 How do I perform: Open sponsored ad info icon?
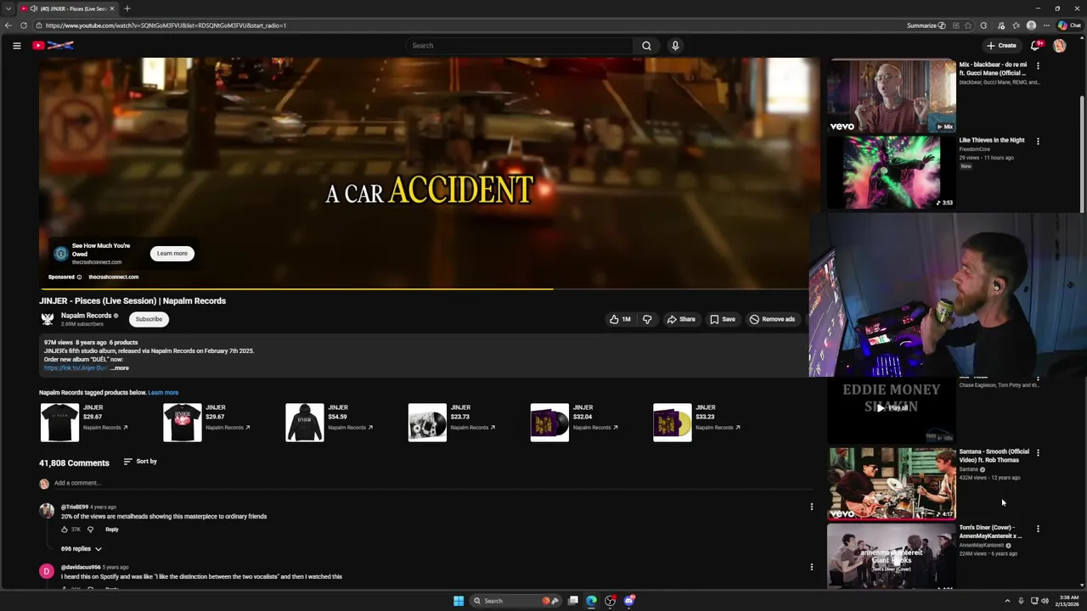(x=80, y=277)
